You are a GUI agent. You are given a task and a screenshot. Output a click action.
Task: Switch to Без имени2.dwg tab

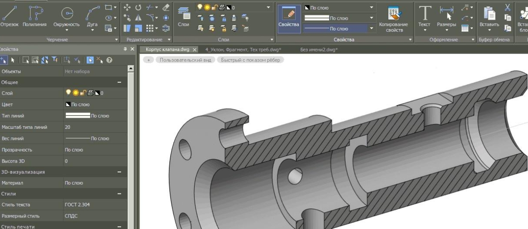[319, 49]
